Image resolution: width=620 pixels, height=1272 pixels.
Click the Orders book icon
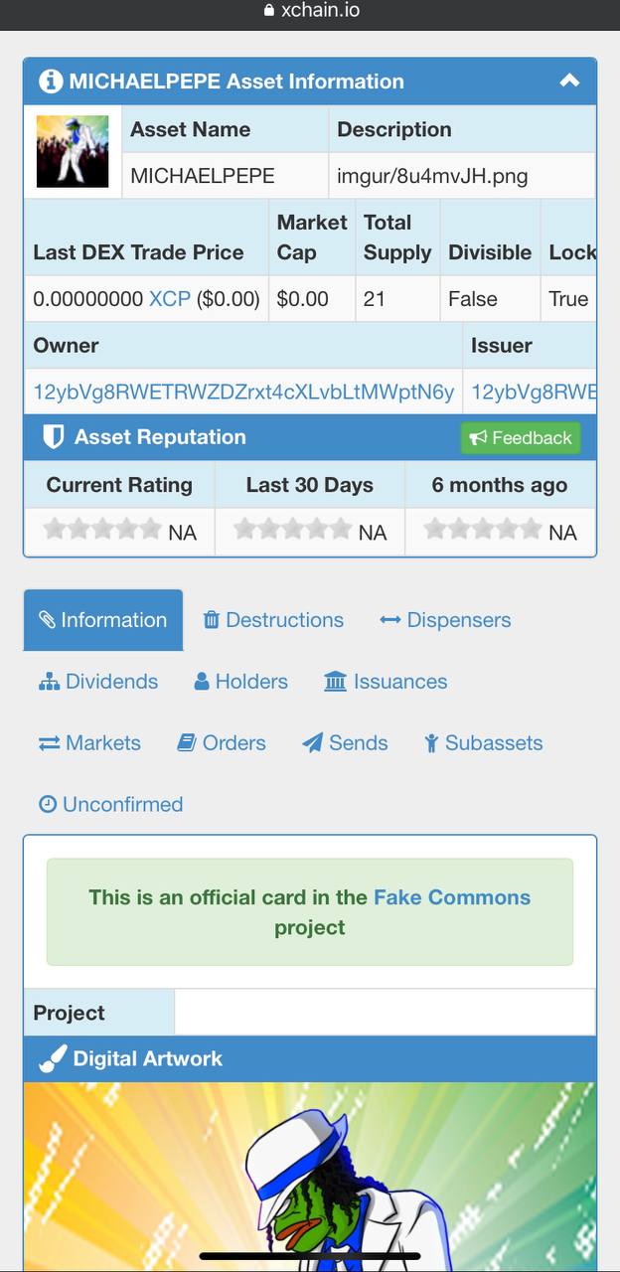186,743
